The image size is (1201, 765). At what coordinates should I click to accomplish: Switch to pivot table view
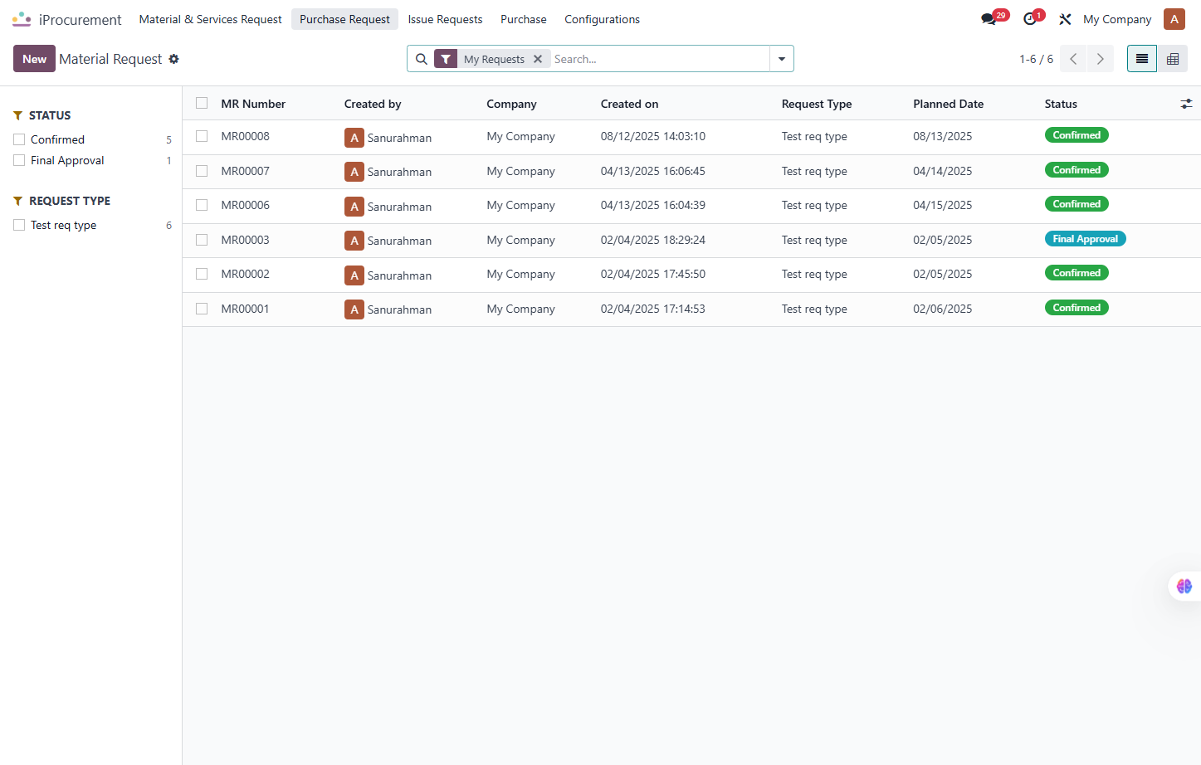point(1173,59)
